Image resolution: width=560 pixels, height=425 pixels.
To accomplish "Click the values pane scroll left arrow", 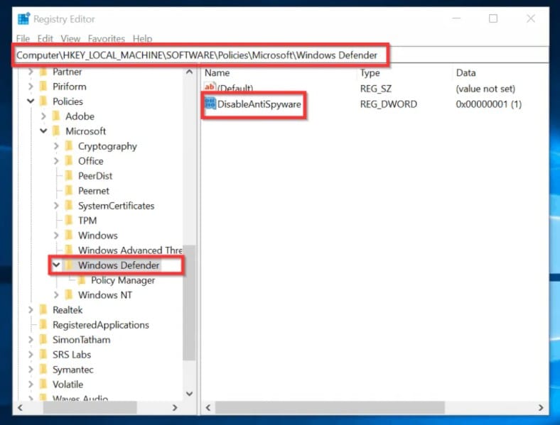I will click(x=208, y=407).
